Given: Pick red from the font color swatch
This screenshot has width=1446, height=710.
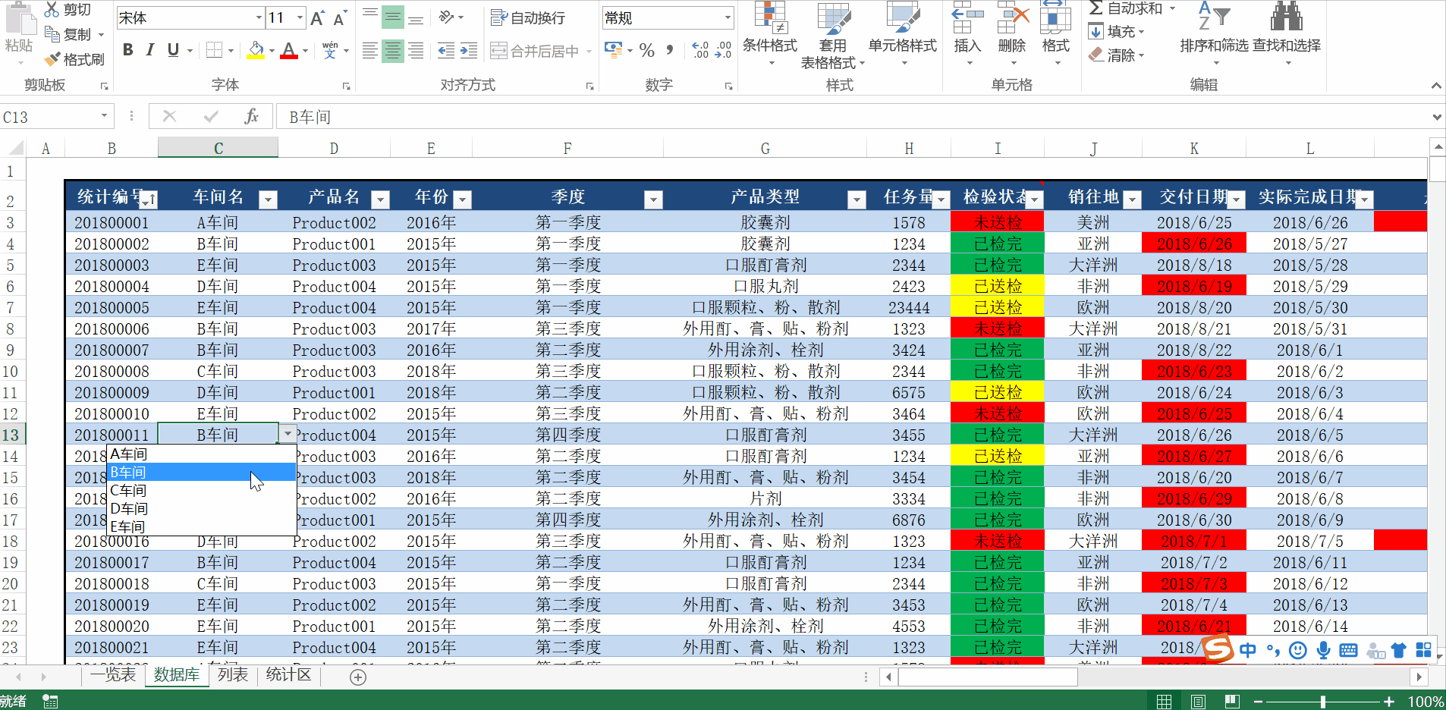Looking at the screenshot, I should coord(291,57).
